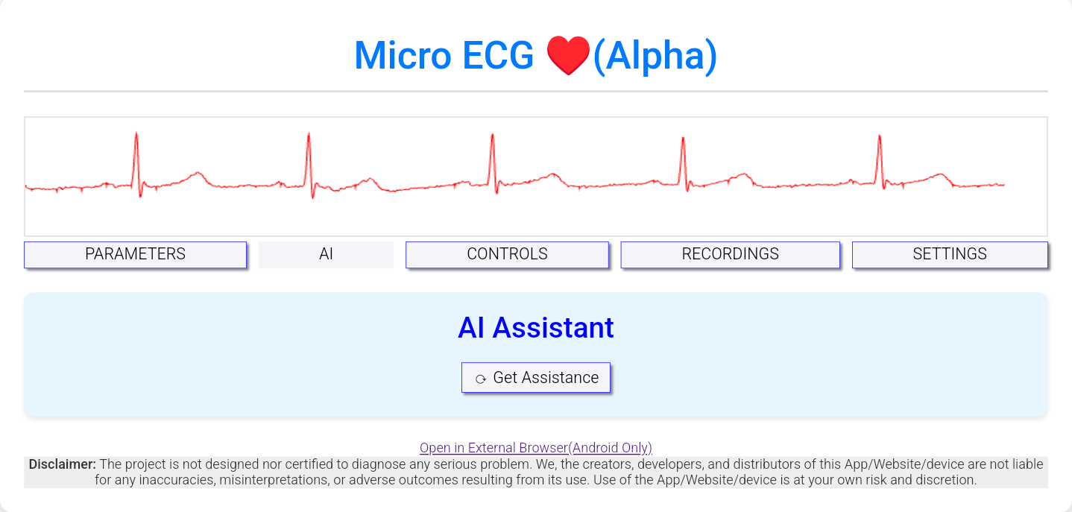
Task: Click the refresh icon inside Get Assistance
Action: coord(481,379)
